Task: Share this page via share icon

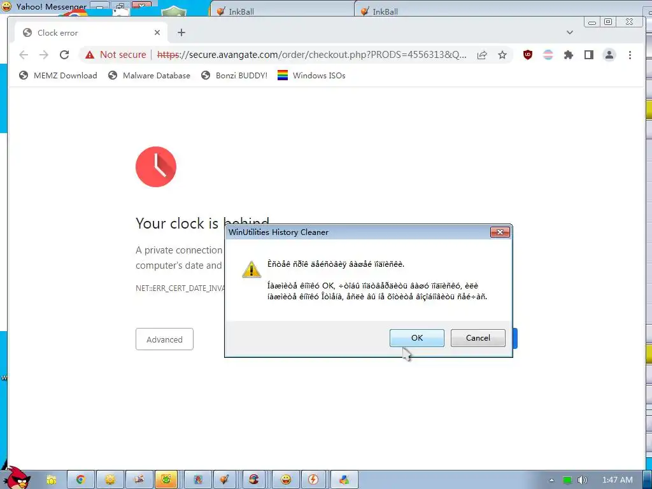Action: 482,55
